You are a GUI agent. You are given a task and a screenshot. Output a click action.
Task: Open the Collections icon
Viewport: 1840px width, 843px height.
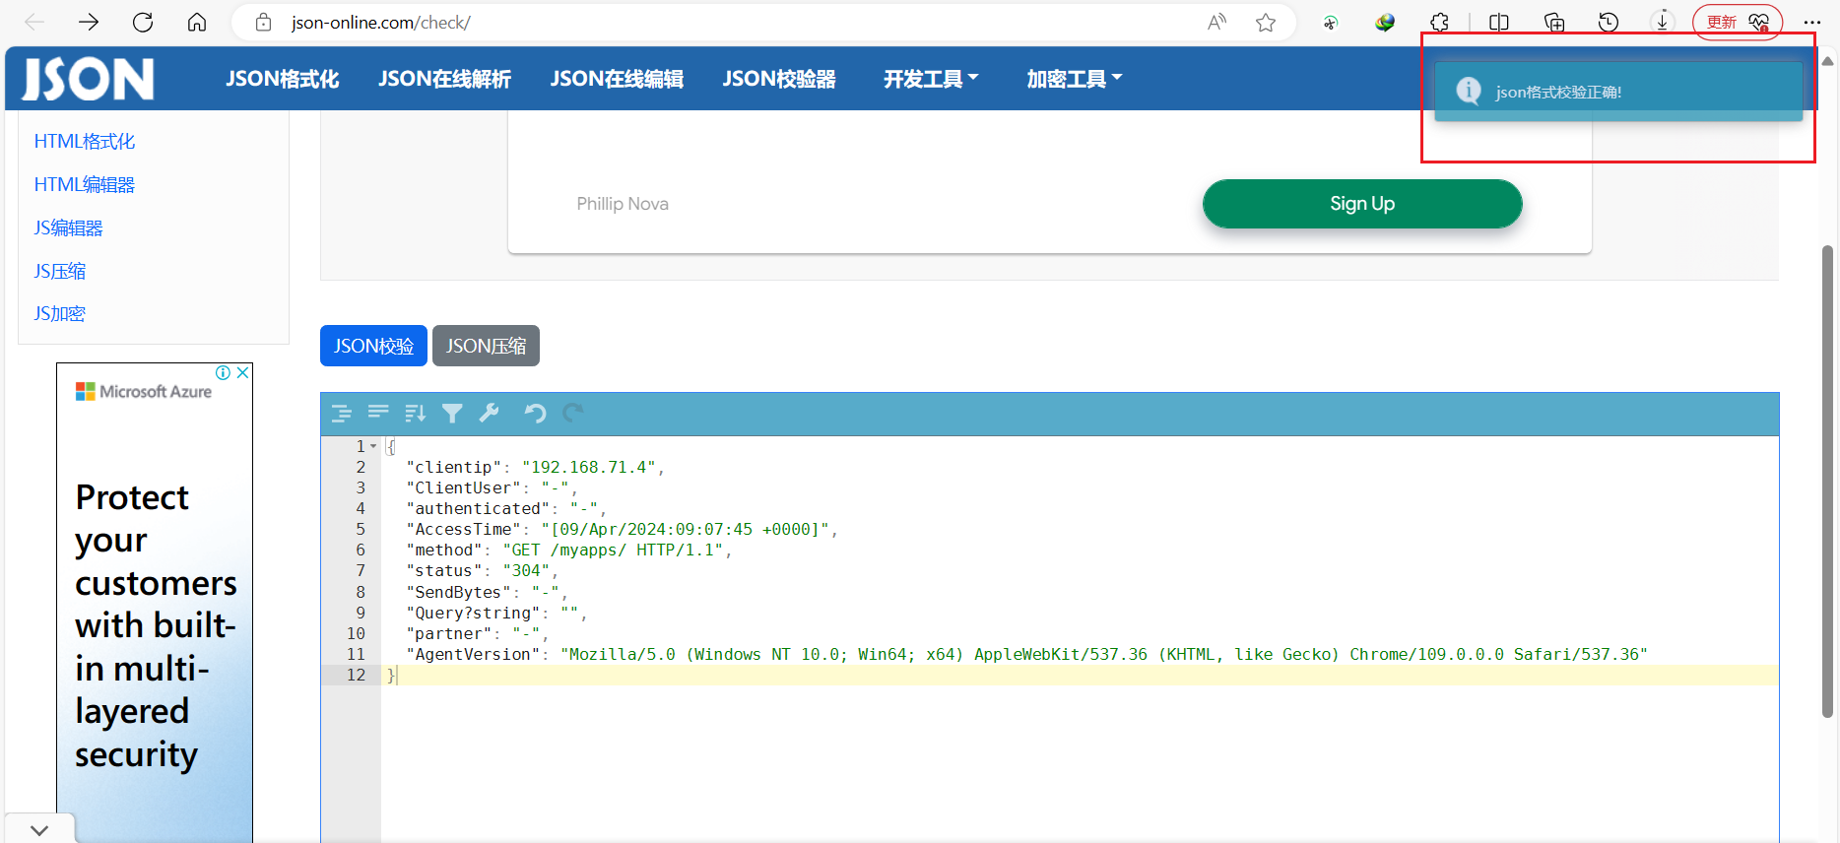pyautogui.click(x=1554, y=22)
